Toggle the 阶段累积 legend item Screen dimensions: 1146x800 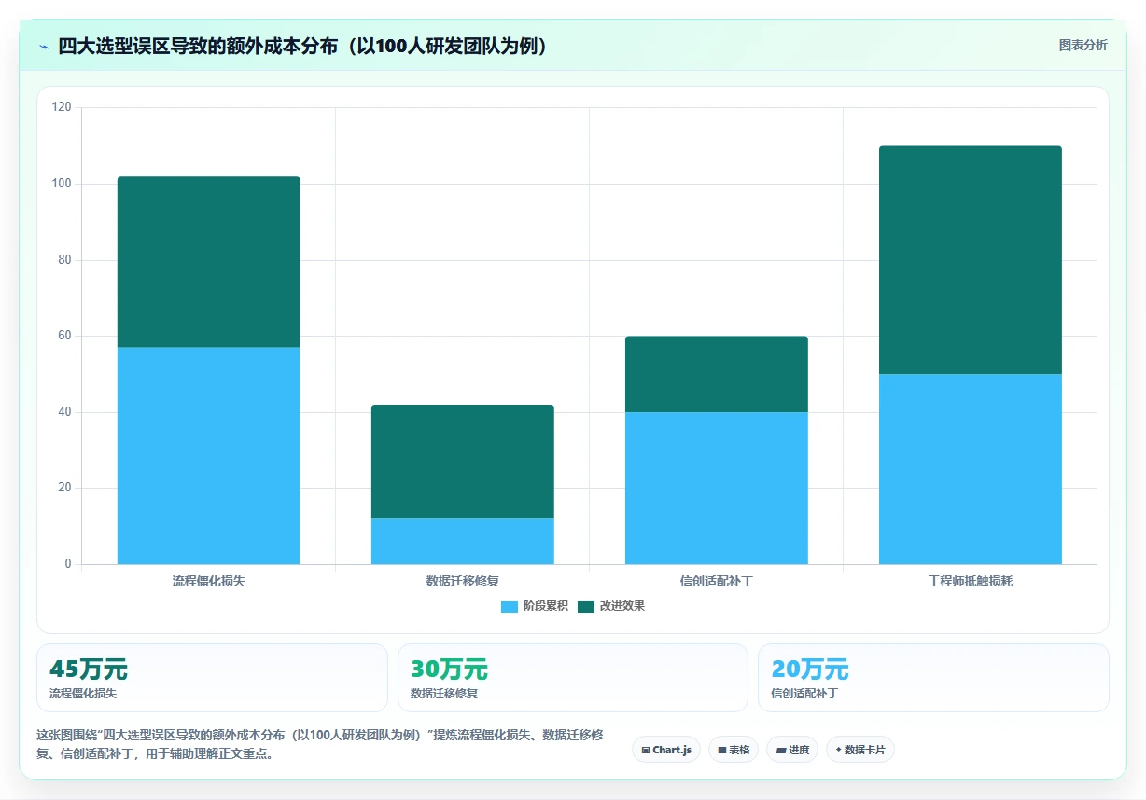point(535,606)
